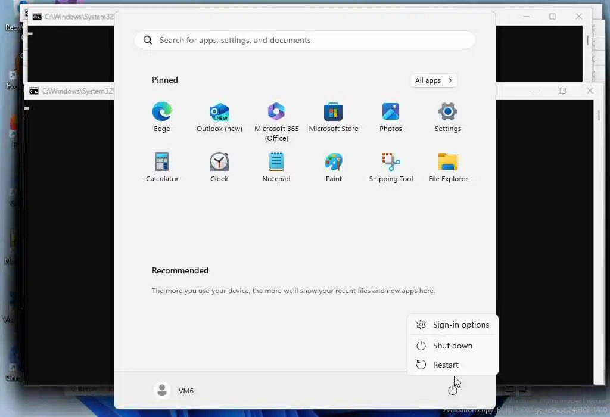Open Settings from pinned apps
This screenshot has height=417, width=610.
[x=448, y=117]
